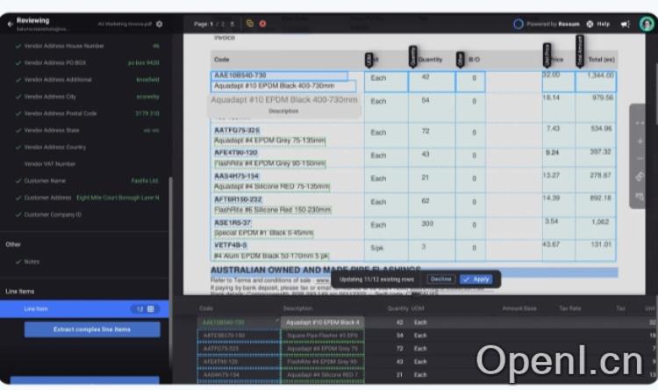
Task: Select the Notes field in Other section
Action: (32, 261)
